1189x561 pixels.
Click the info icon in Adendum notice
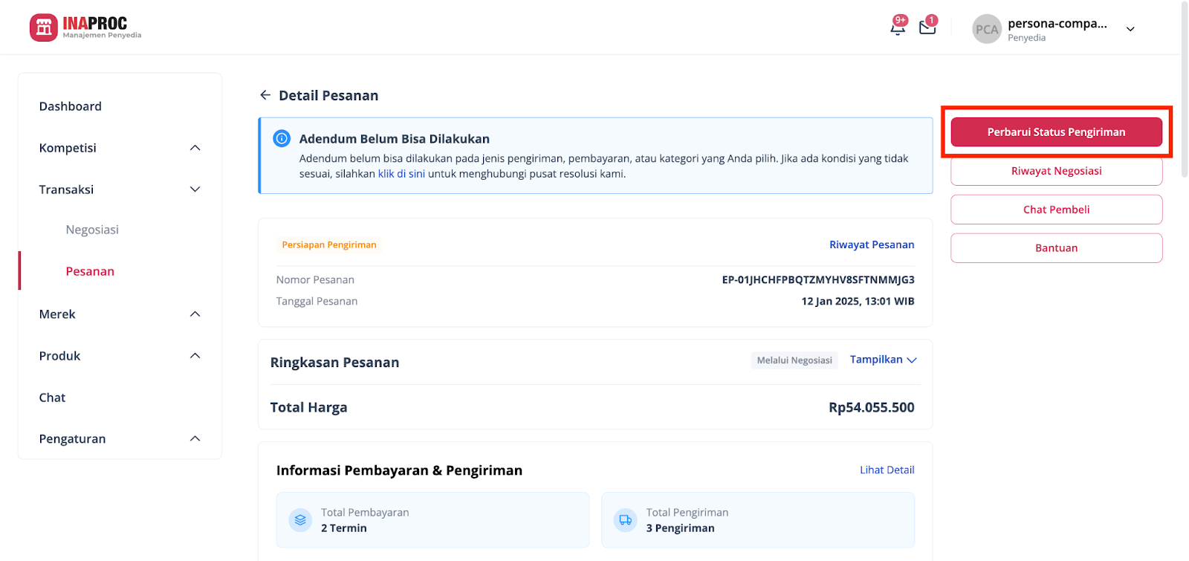(x=282, y=138)
